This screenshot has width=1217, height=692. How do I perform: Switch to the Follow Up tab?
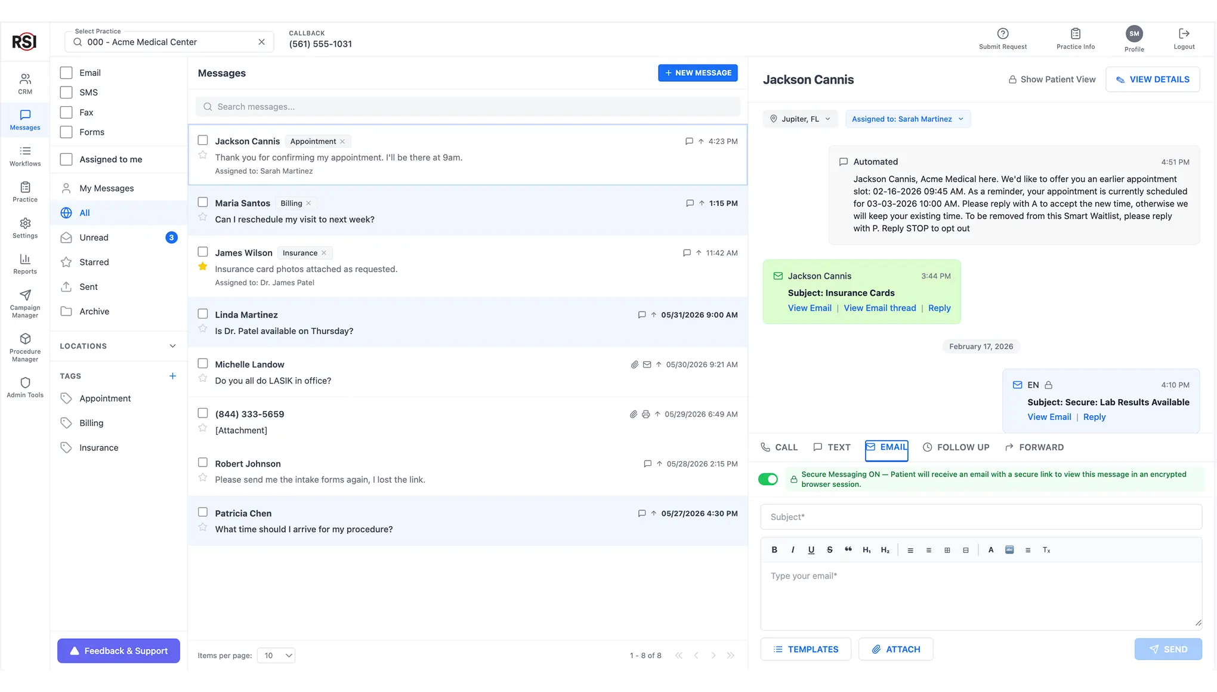coord(956,447)
